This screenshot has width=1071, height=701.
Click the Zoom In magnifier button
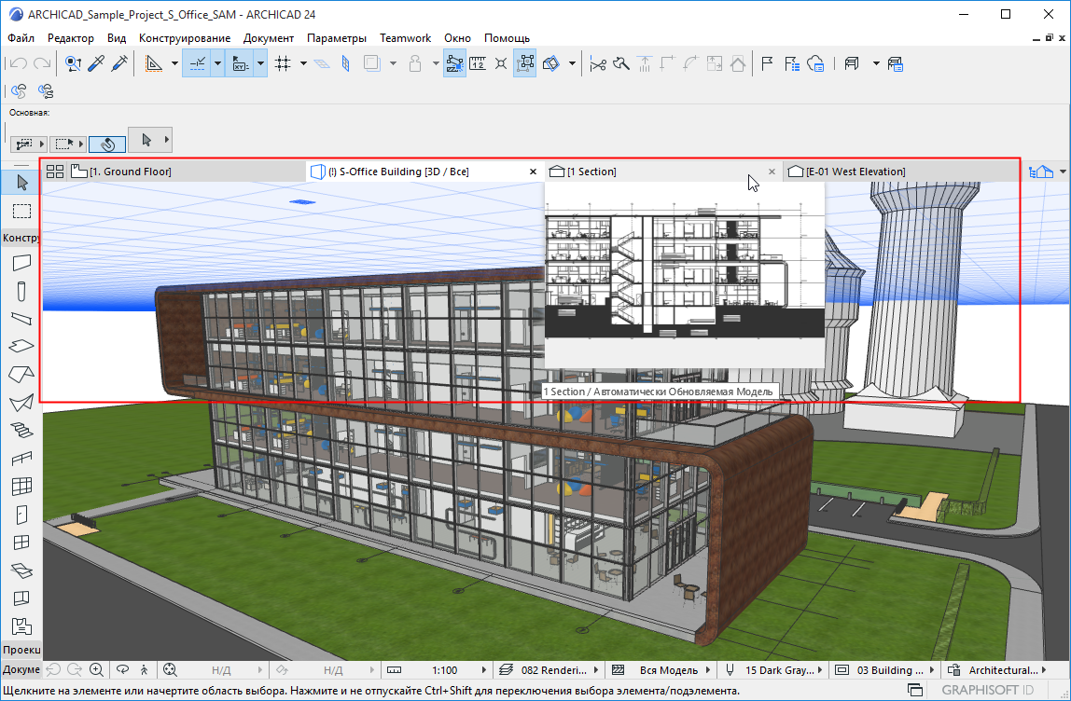96,670
